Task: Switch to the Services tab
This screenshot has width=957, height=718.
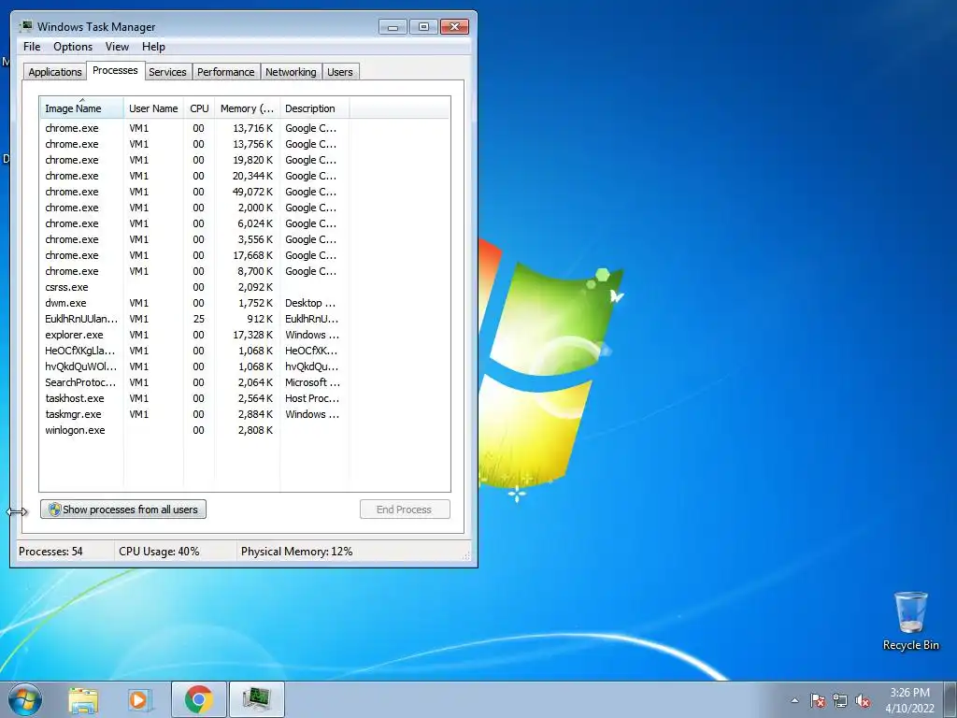Action: [167, 72]
